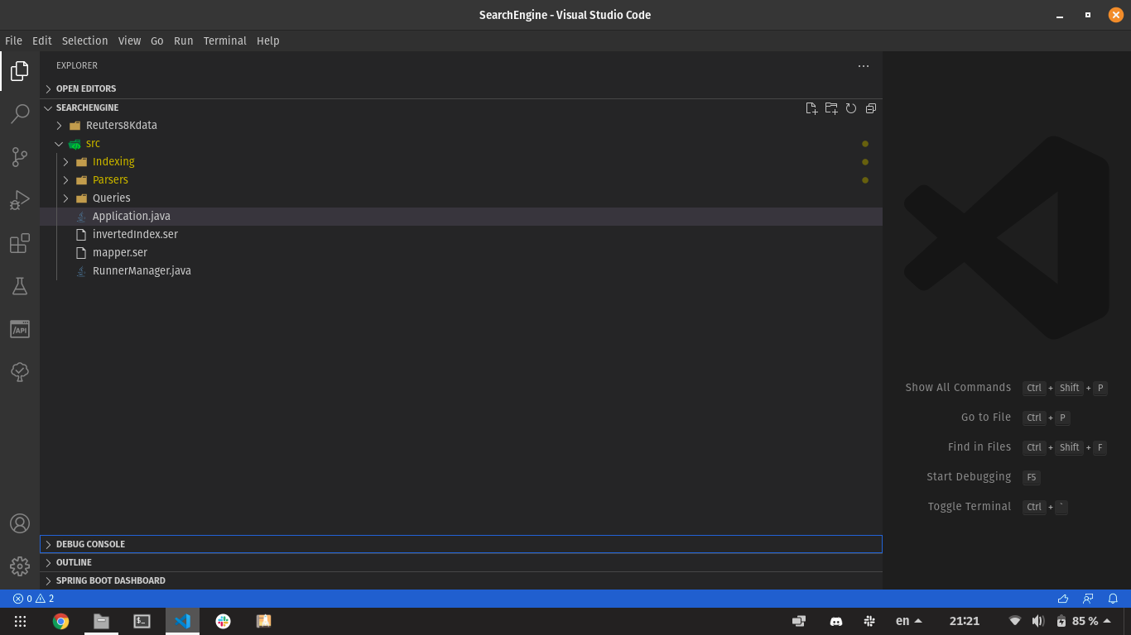Open the Accounts icon in activity bar

pos(20,523)
